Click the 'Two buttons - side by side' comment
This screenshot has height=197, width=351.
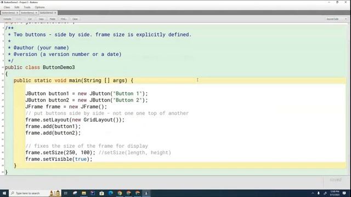tap(103, 34)
